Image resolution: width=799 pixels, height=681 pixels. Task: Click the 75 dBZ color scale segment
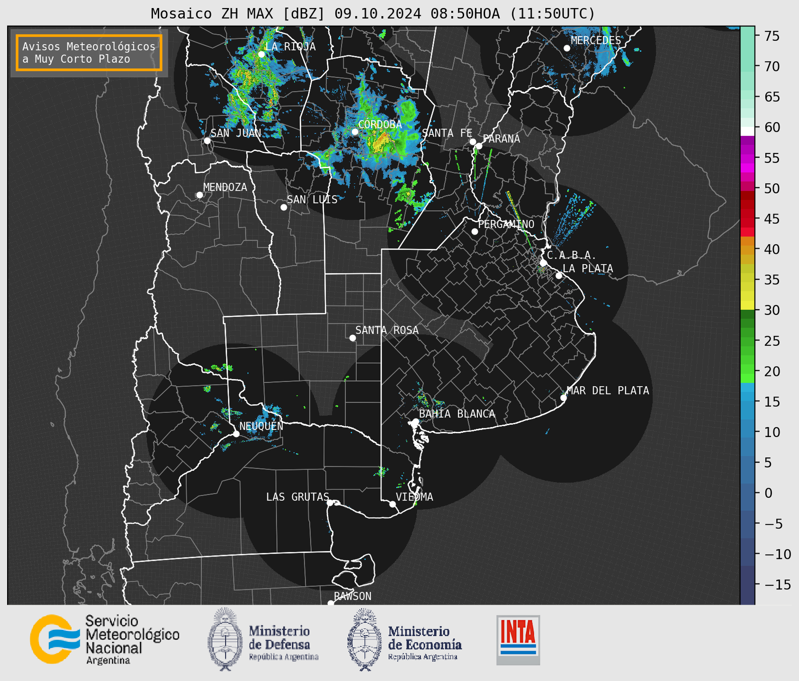click(747, 36)
